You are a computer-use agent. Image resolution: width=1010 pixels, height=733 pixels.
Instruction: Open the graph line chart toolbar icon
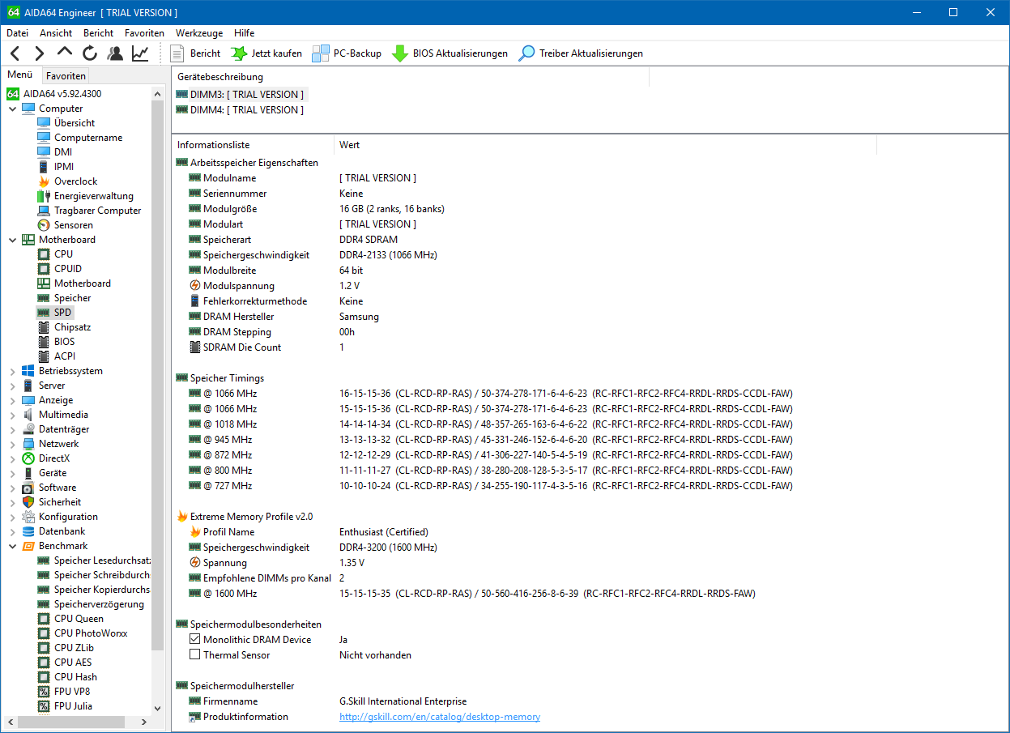(x=140, y=53)
